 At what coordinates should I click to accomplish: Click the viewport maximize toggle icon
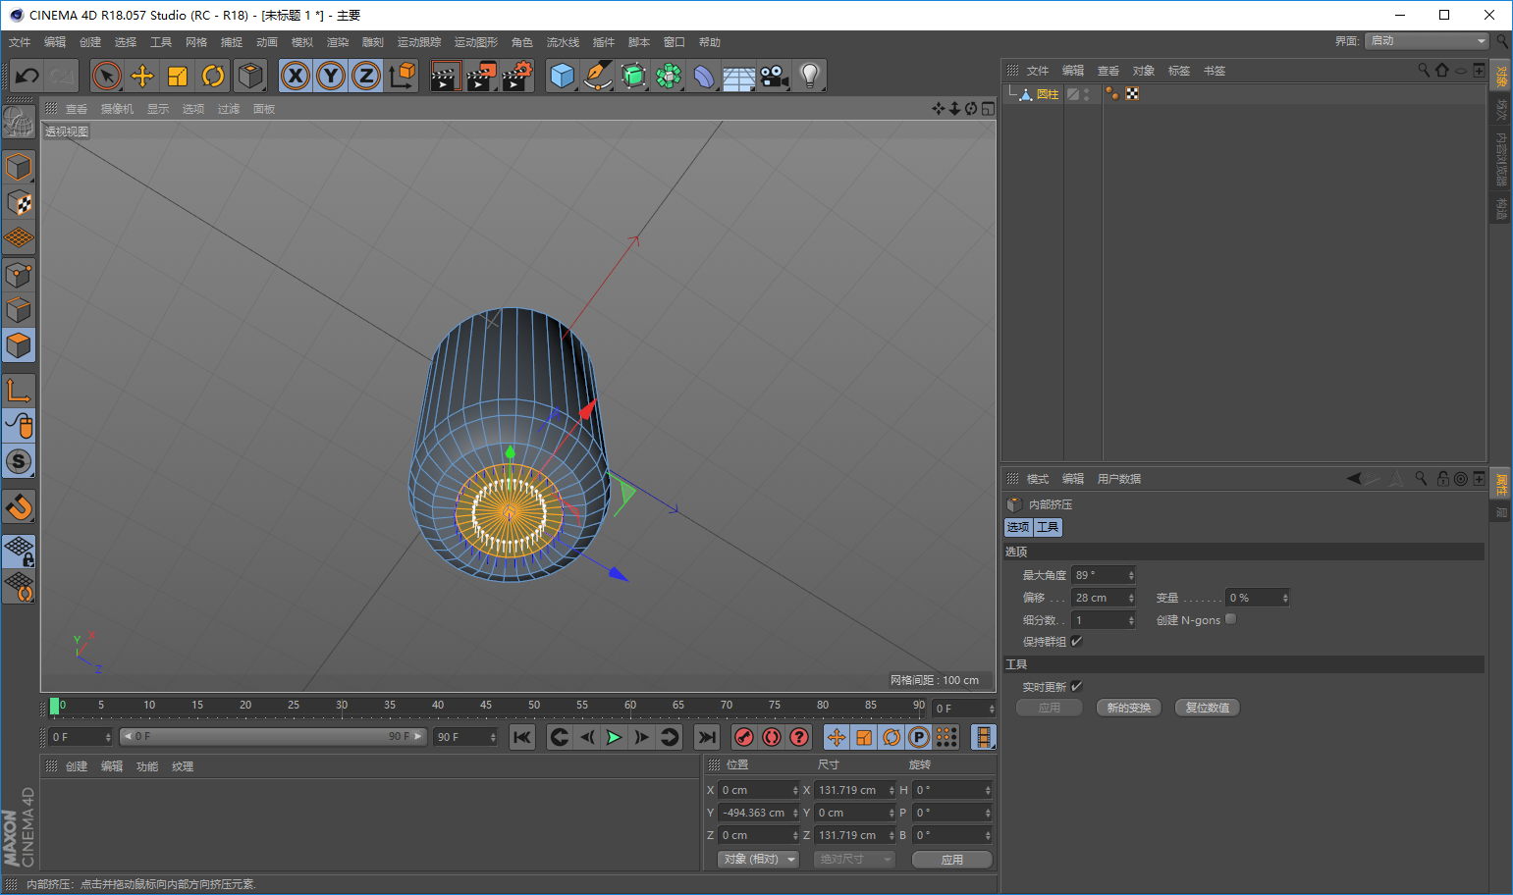988,109
